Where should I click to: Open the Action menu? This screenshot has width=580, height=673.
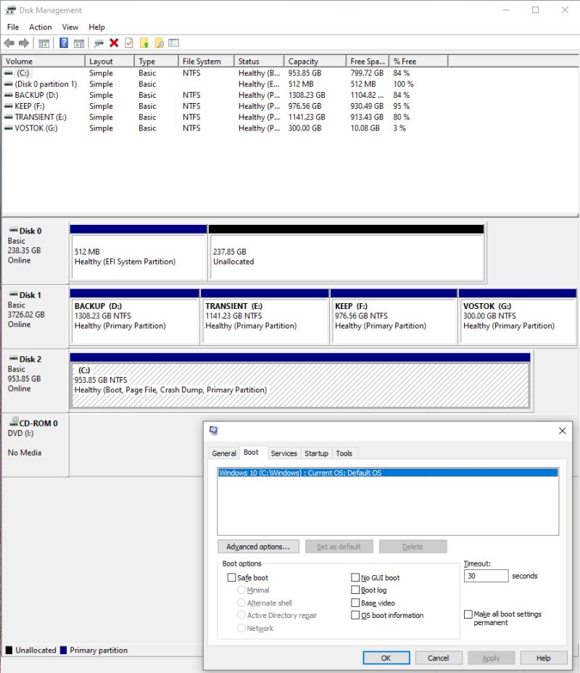tap(40, 27)
